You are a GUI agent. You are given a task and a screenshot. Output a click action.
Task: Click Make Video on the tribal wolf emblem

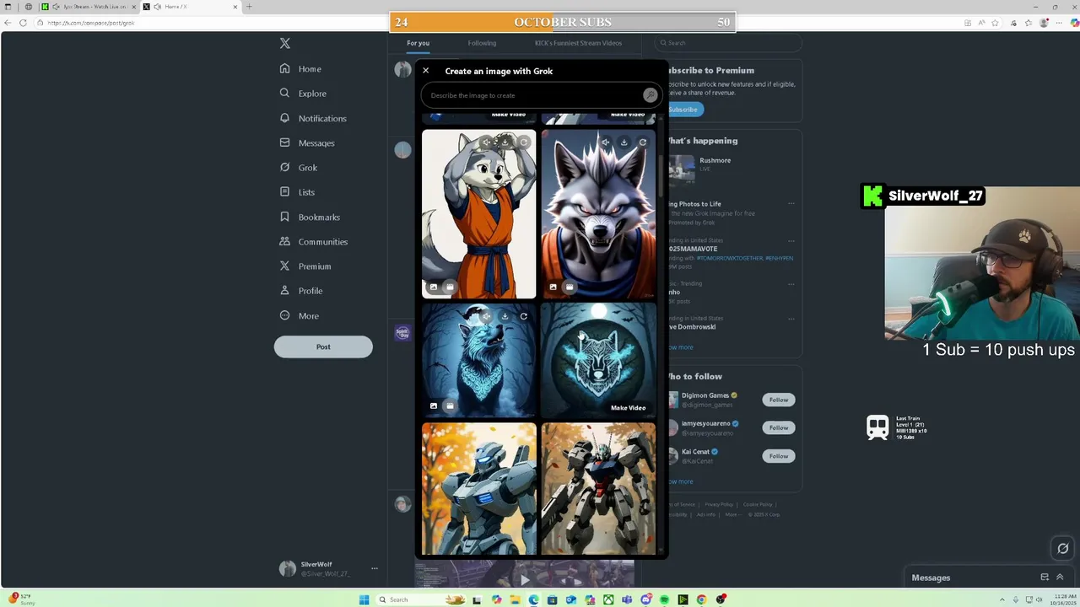pyautogui.click(x=628, y=408)
